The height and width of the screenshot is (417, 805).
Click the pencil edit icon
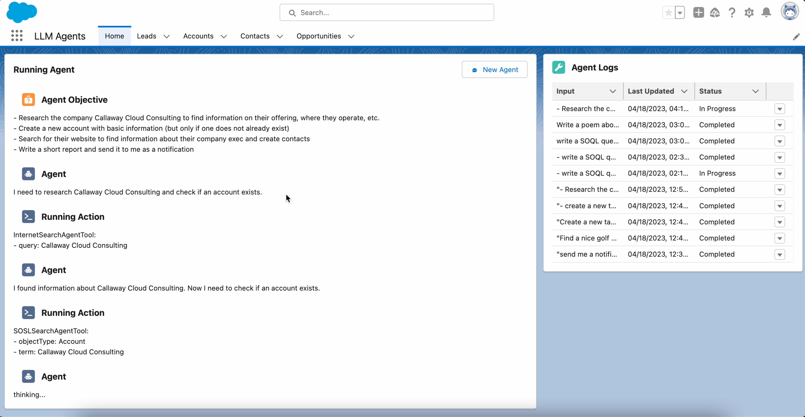tap(796, 37)
